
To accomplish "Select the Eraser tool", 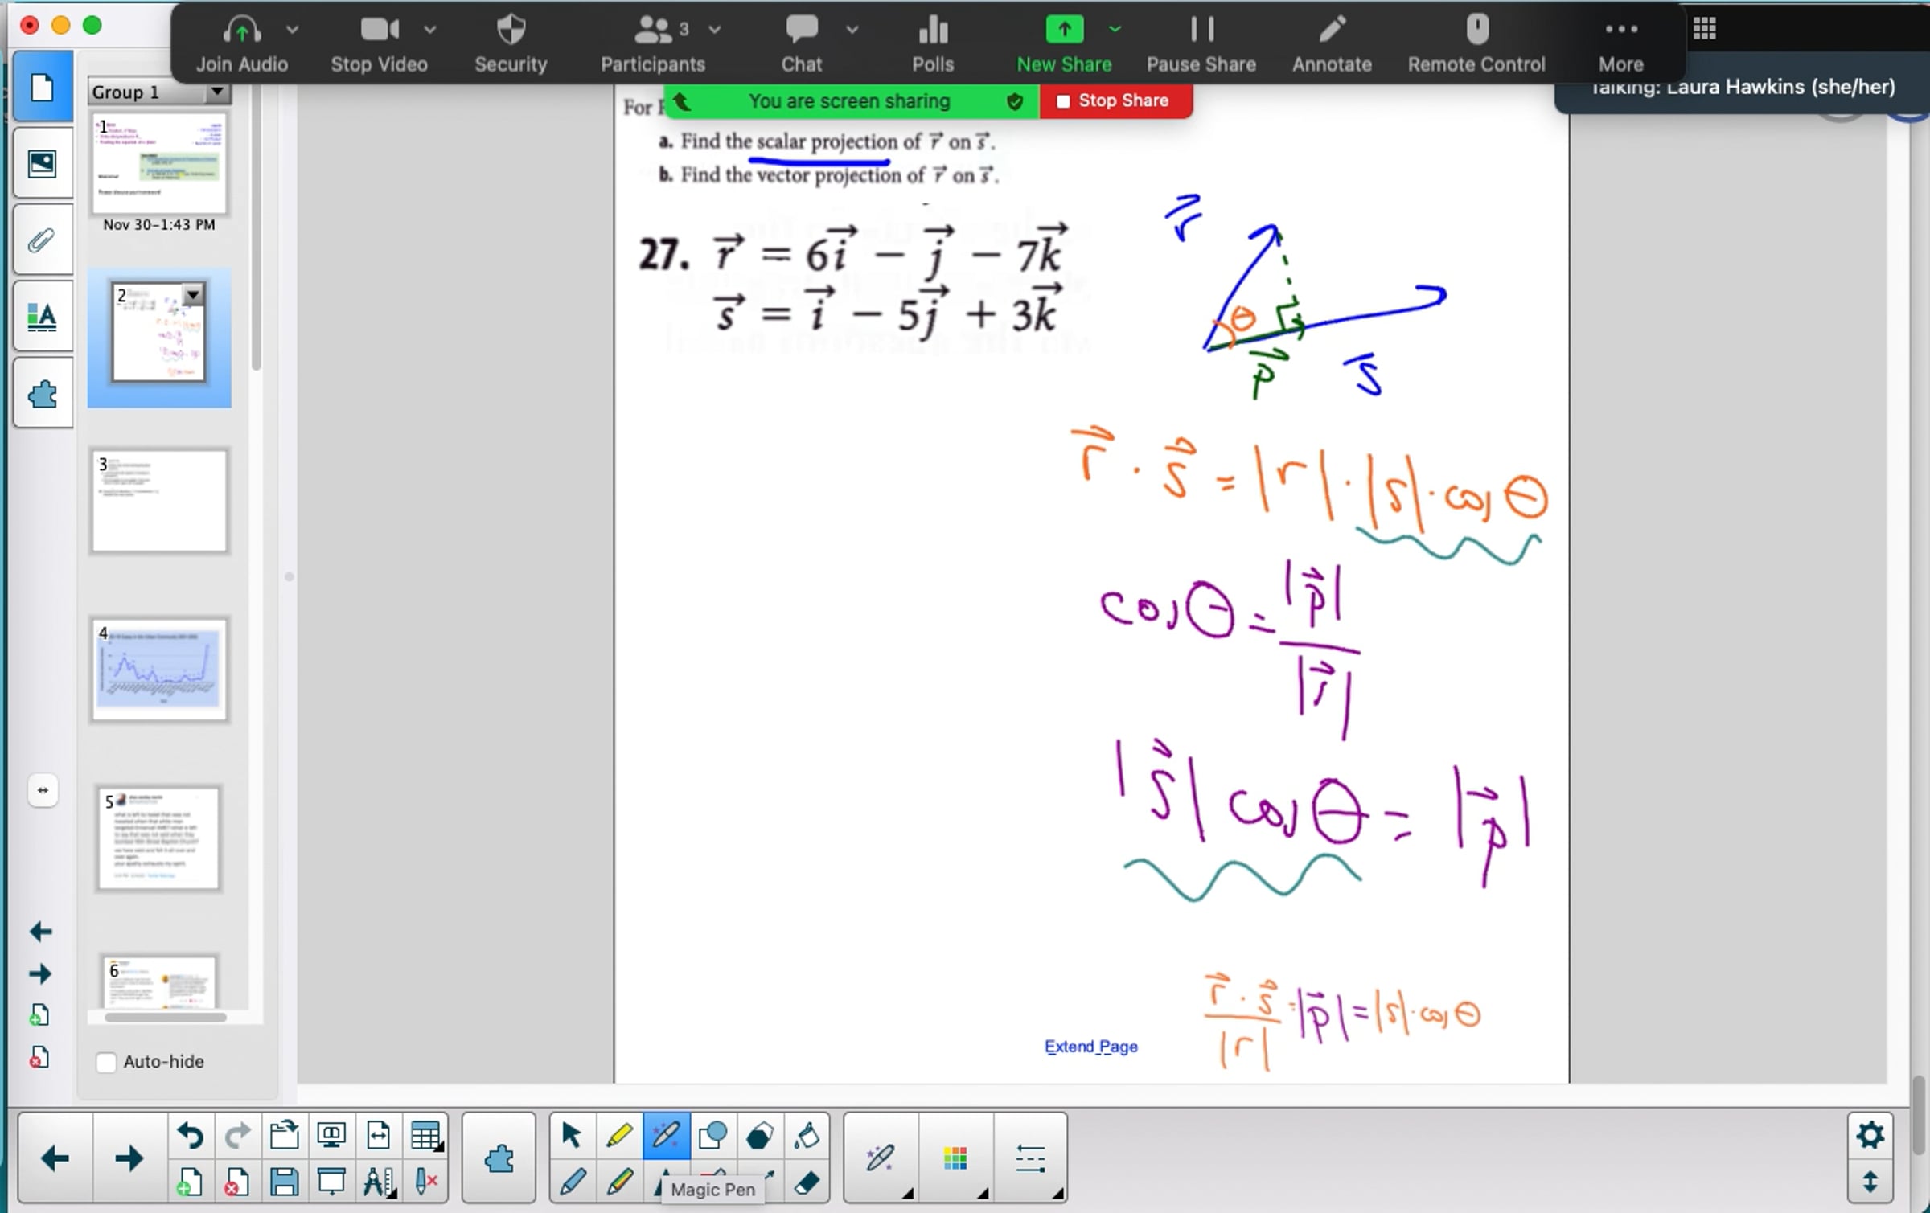I will click(806, 1182).
